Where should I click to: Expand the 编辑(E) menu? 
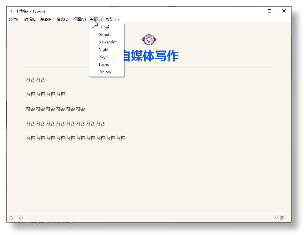[30, 19]
